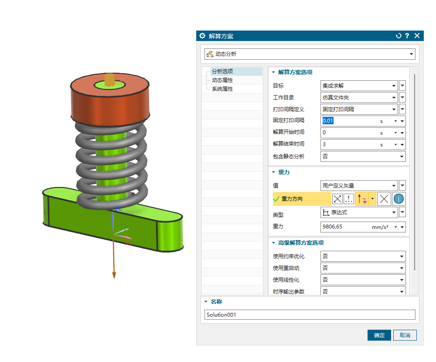Collapse the 名称 section header
The width and height of the screenshot is (436, 362).
tap(206, 302)
